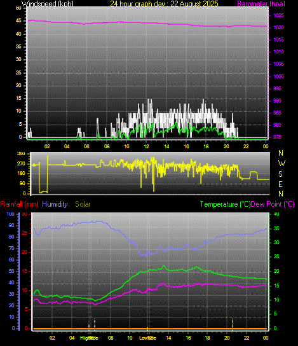Click the 40 value on the windspeed axis

tap(18, 34)
